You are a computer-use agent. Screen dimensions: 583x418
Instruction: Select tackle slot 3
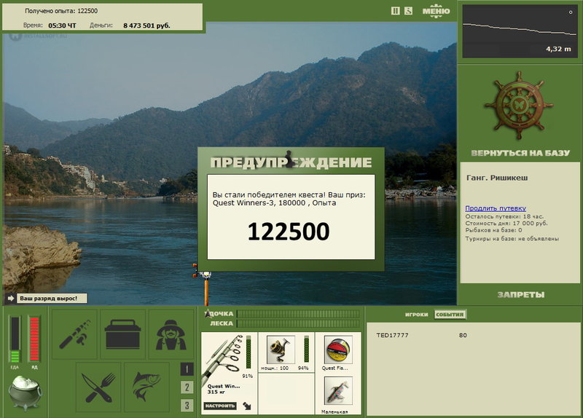[187, 405]
